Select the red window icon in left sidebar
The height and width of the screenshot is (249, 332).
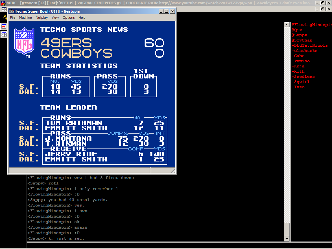click(x=4, y=27)
